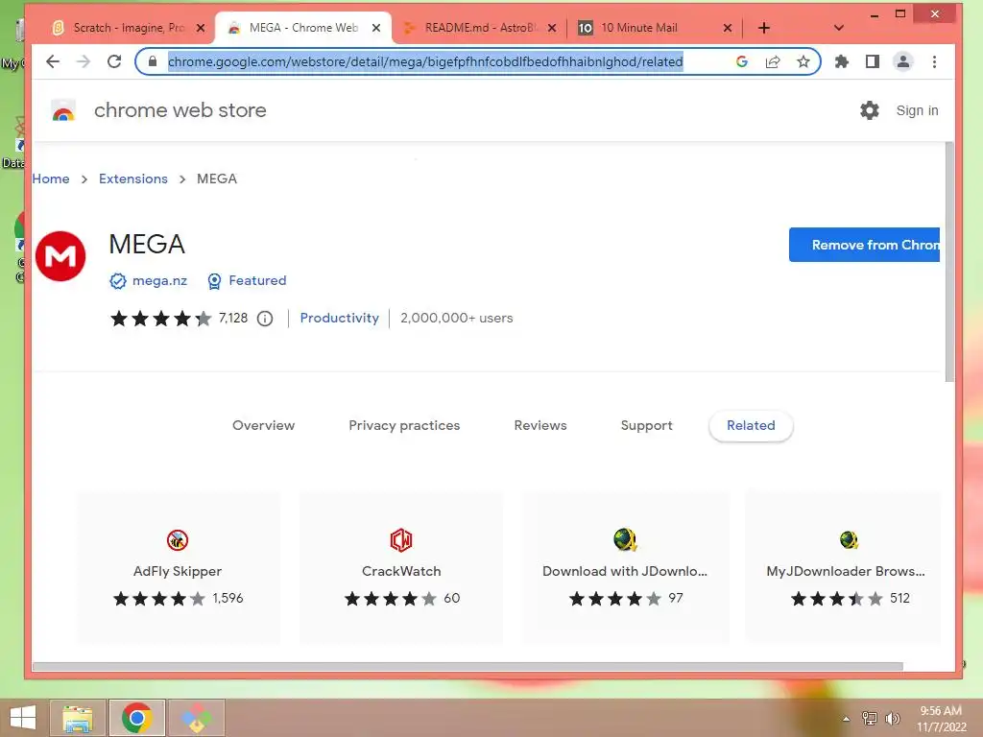Click the AdFly Skipper title text
The height and width of the screenshot is (737, 983).
click(x=178, y=571)
